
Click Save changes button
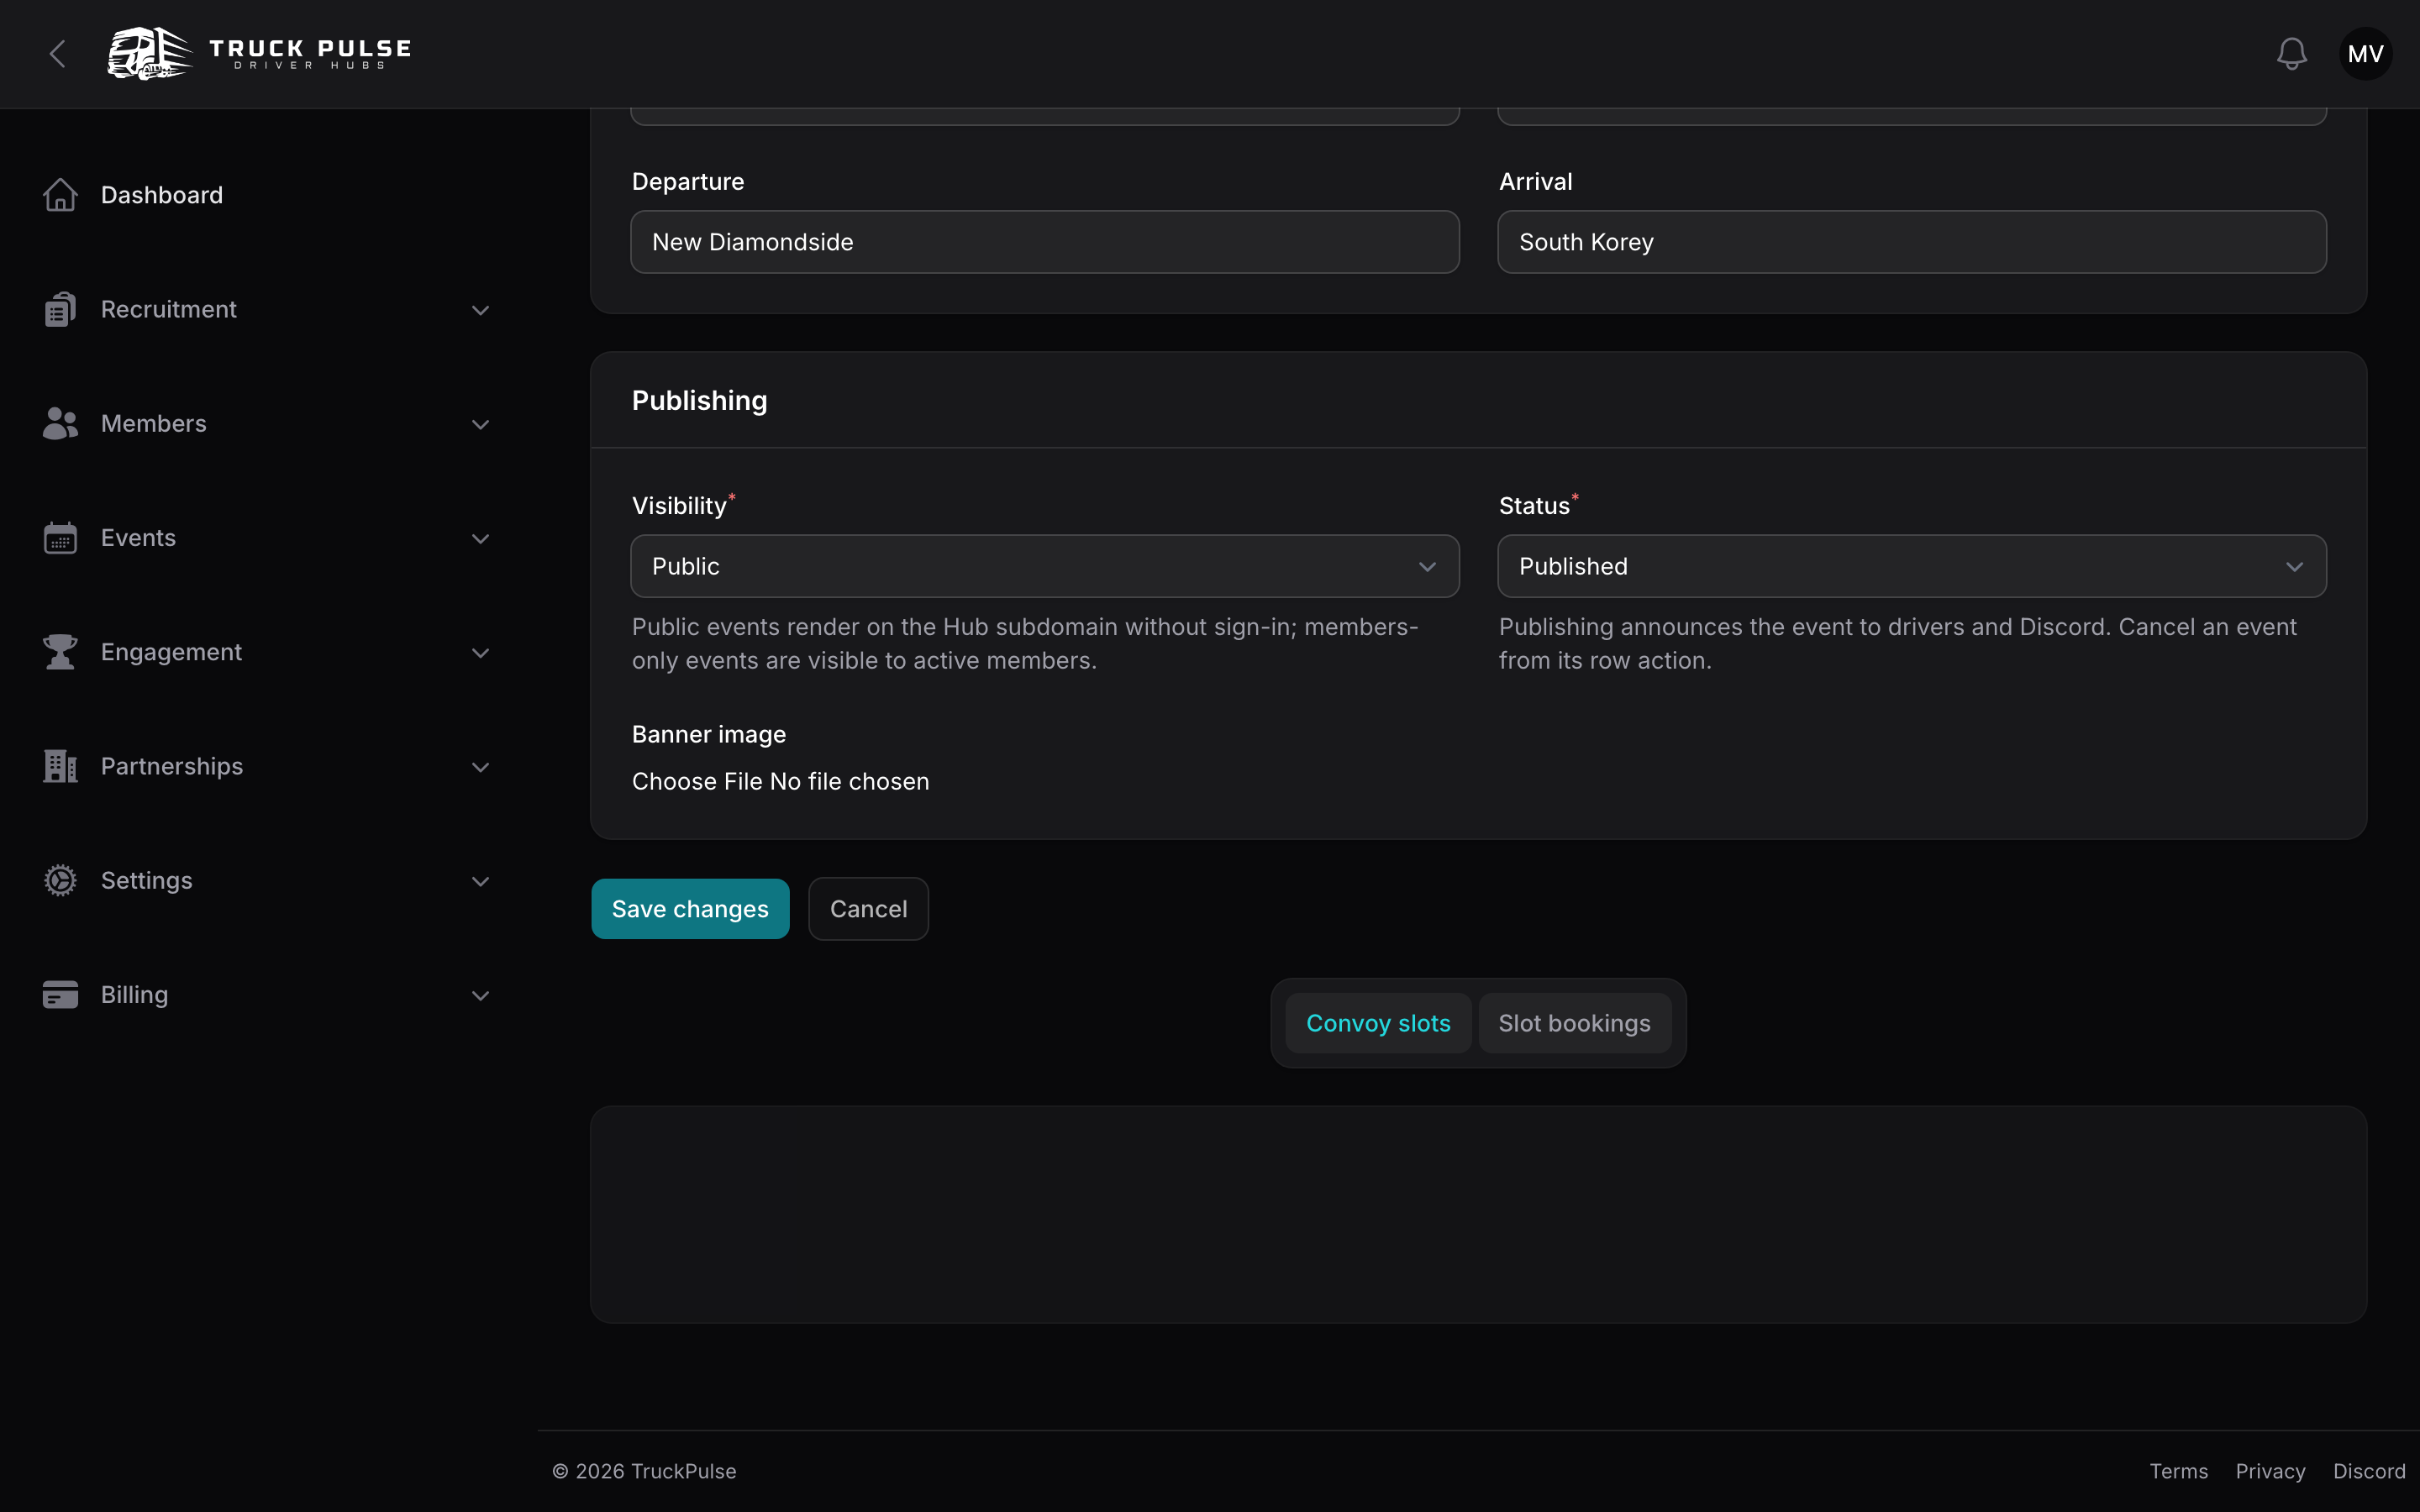click(x=690, y=909)
